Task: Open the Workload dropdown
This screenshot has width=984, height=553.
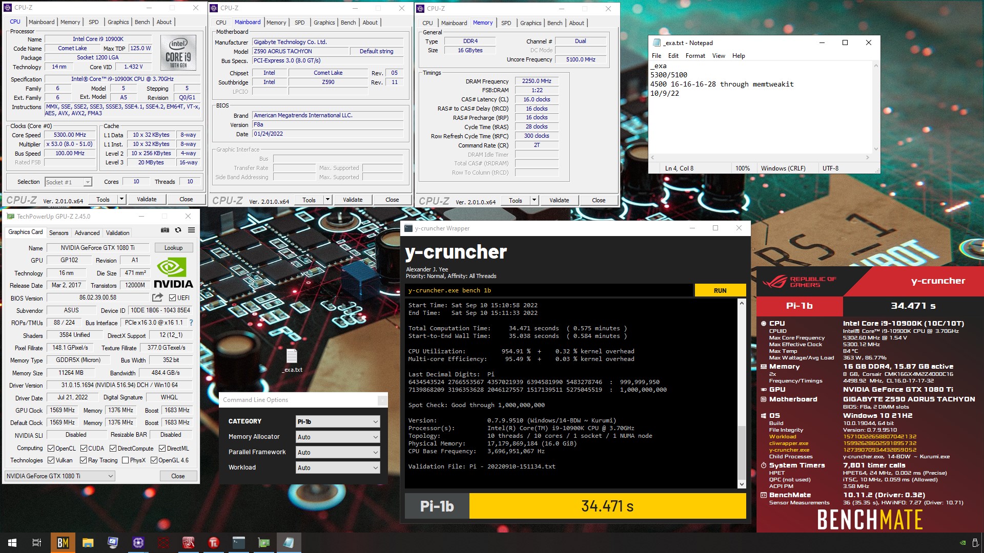Action: coord(338,467)
